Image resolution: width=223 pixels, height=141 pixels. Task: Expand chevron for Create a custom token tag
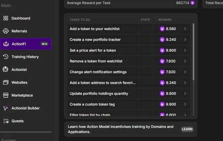185,104
